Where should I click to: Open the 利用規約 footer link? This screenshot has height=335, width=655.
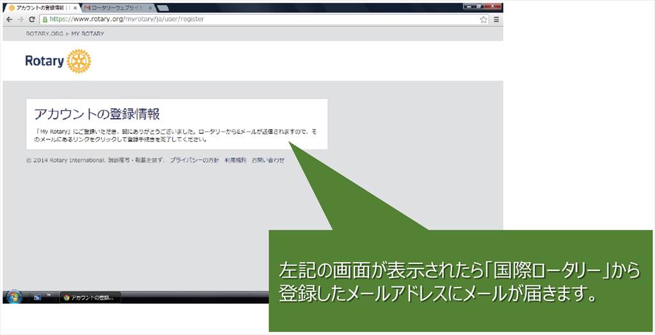pos(235,160)
